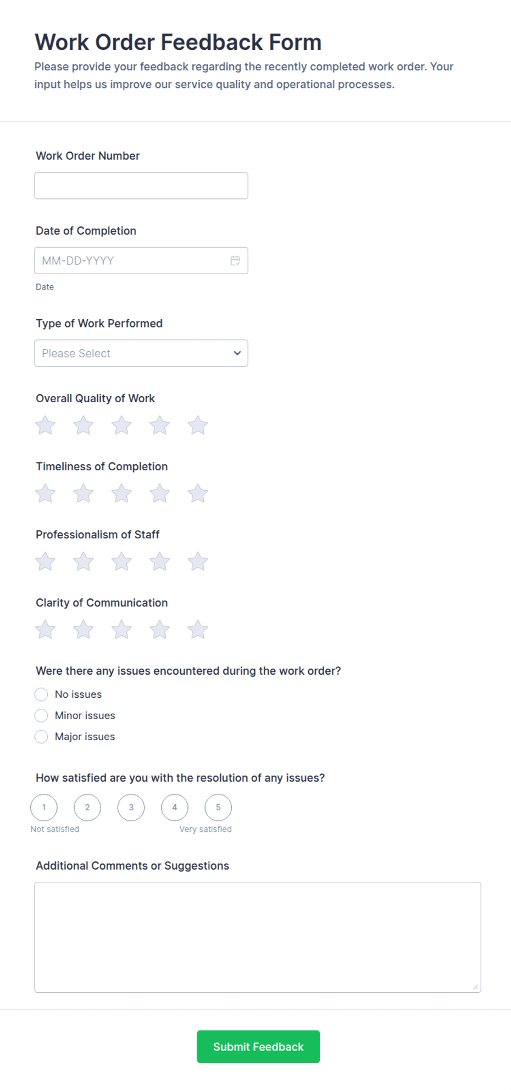
Task: Set Clarity of Communication to four stars
Action: click(160, 630)
